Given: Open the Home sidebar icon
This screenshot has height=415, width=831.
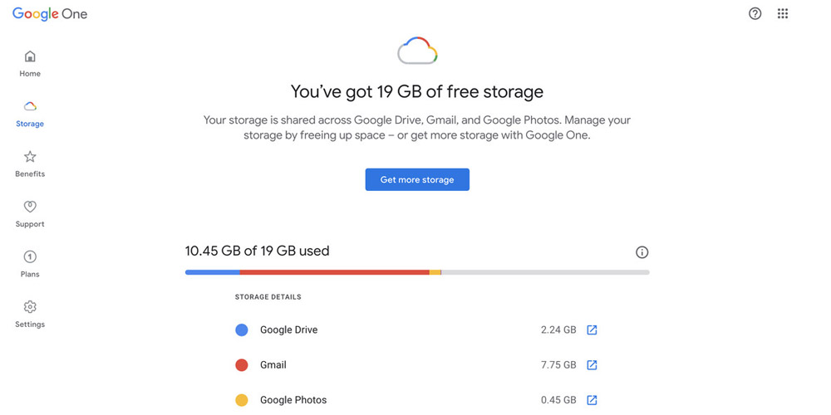Looking at the screenshot, I should [x=30, y=57].
